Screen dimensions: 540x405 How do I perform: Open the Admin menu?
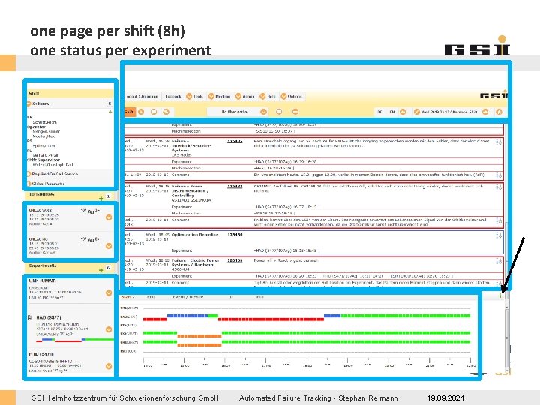(x=245, y=97)
